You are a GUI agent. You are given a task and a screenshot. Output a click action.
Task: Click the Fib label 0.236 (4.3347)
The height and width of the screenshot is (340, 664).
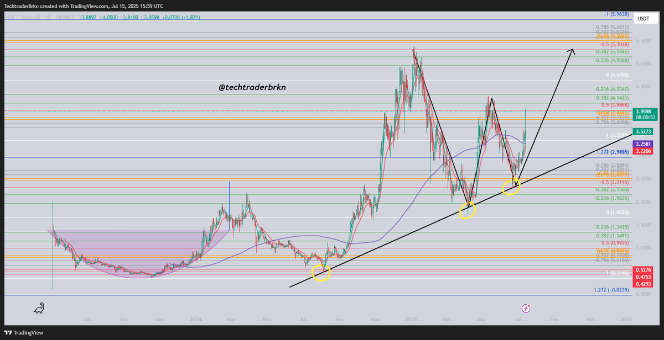613,89
